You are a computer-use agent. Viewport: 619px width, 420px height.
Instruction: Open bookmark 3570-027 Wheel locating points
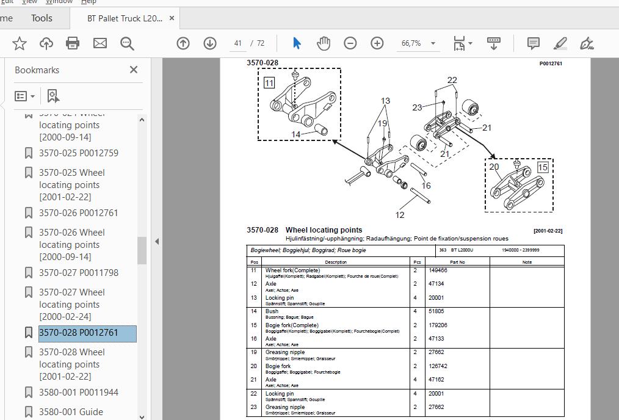72,305
